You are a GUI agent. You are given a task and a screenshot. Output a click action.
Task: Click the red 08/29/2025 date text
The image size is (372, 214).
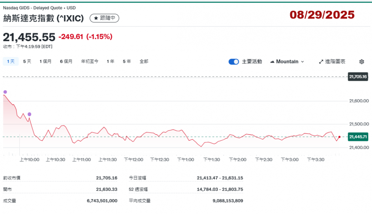click(x=322, y=15)
